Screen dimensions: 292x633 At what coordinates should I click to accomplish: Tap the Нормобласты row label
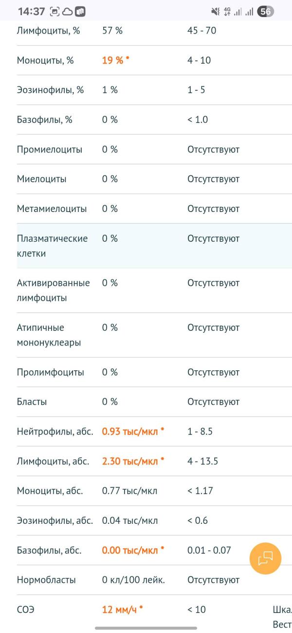[46, 580]
